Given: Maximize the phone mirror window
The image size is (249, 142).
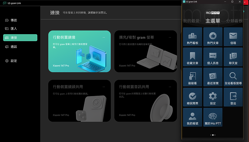Looking at the screenshot, I should (x=232, y=2).
